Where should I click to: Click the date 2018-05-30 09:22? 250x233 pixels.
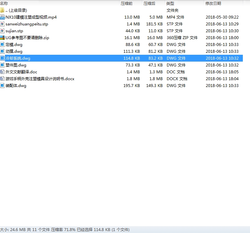click(222, 17)
